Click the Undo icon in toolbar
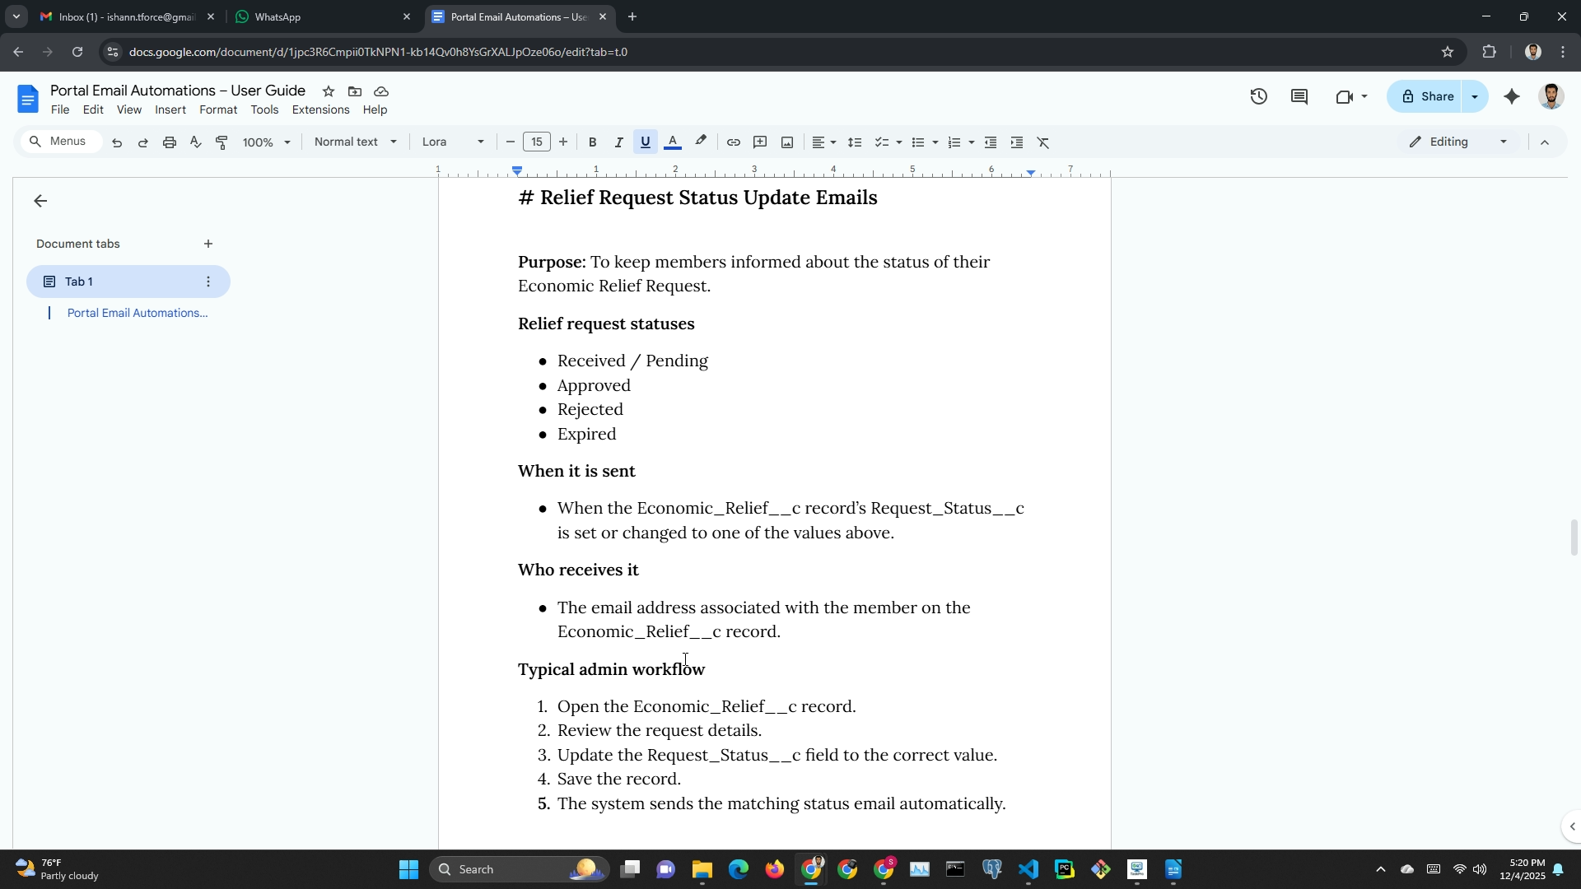Viewport: 1581px width, 889px height. pos(117,142)
